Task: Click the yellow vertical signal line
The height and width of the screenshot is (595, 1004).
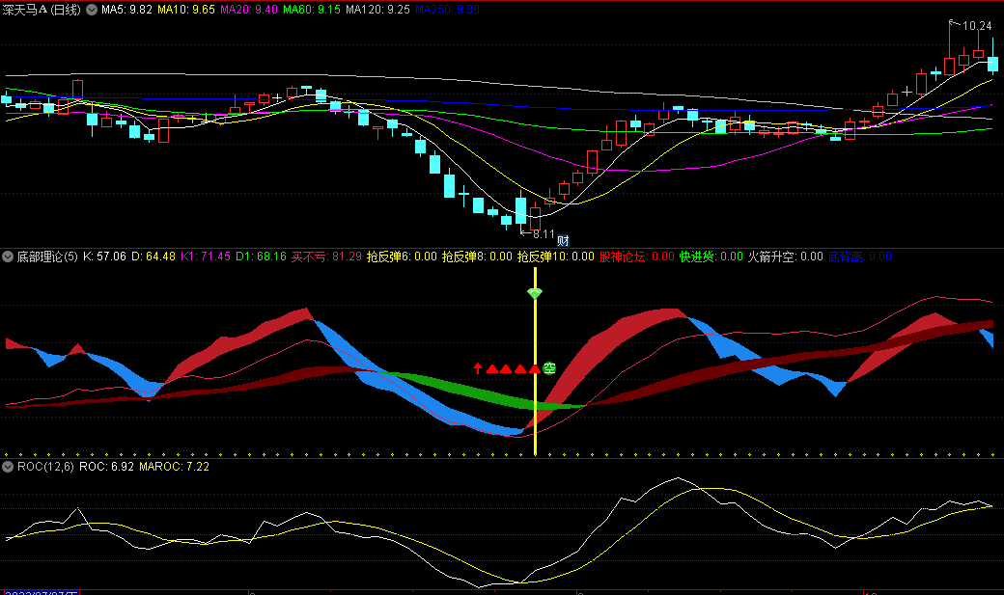Action: pos(535,362)
